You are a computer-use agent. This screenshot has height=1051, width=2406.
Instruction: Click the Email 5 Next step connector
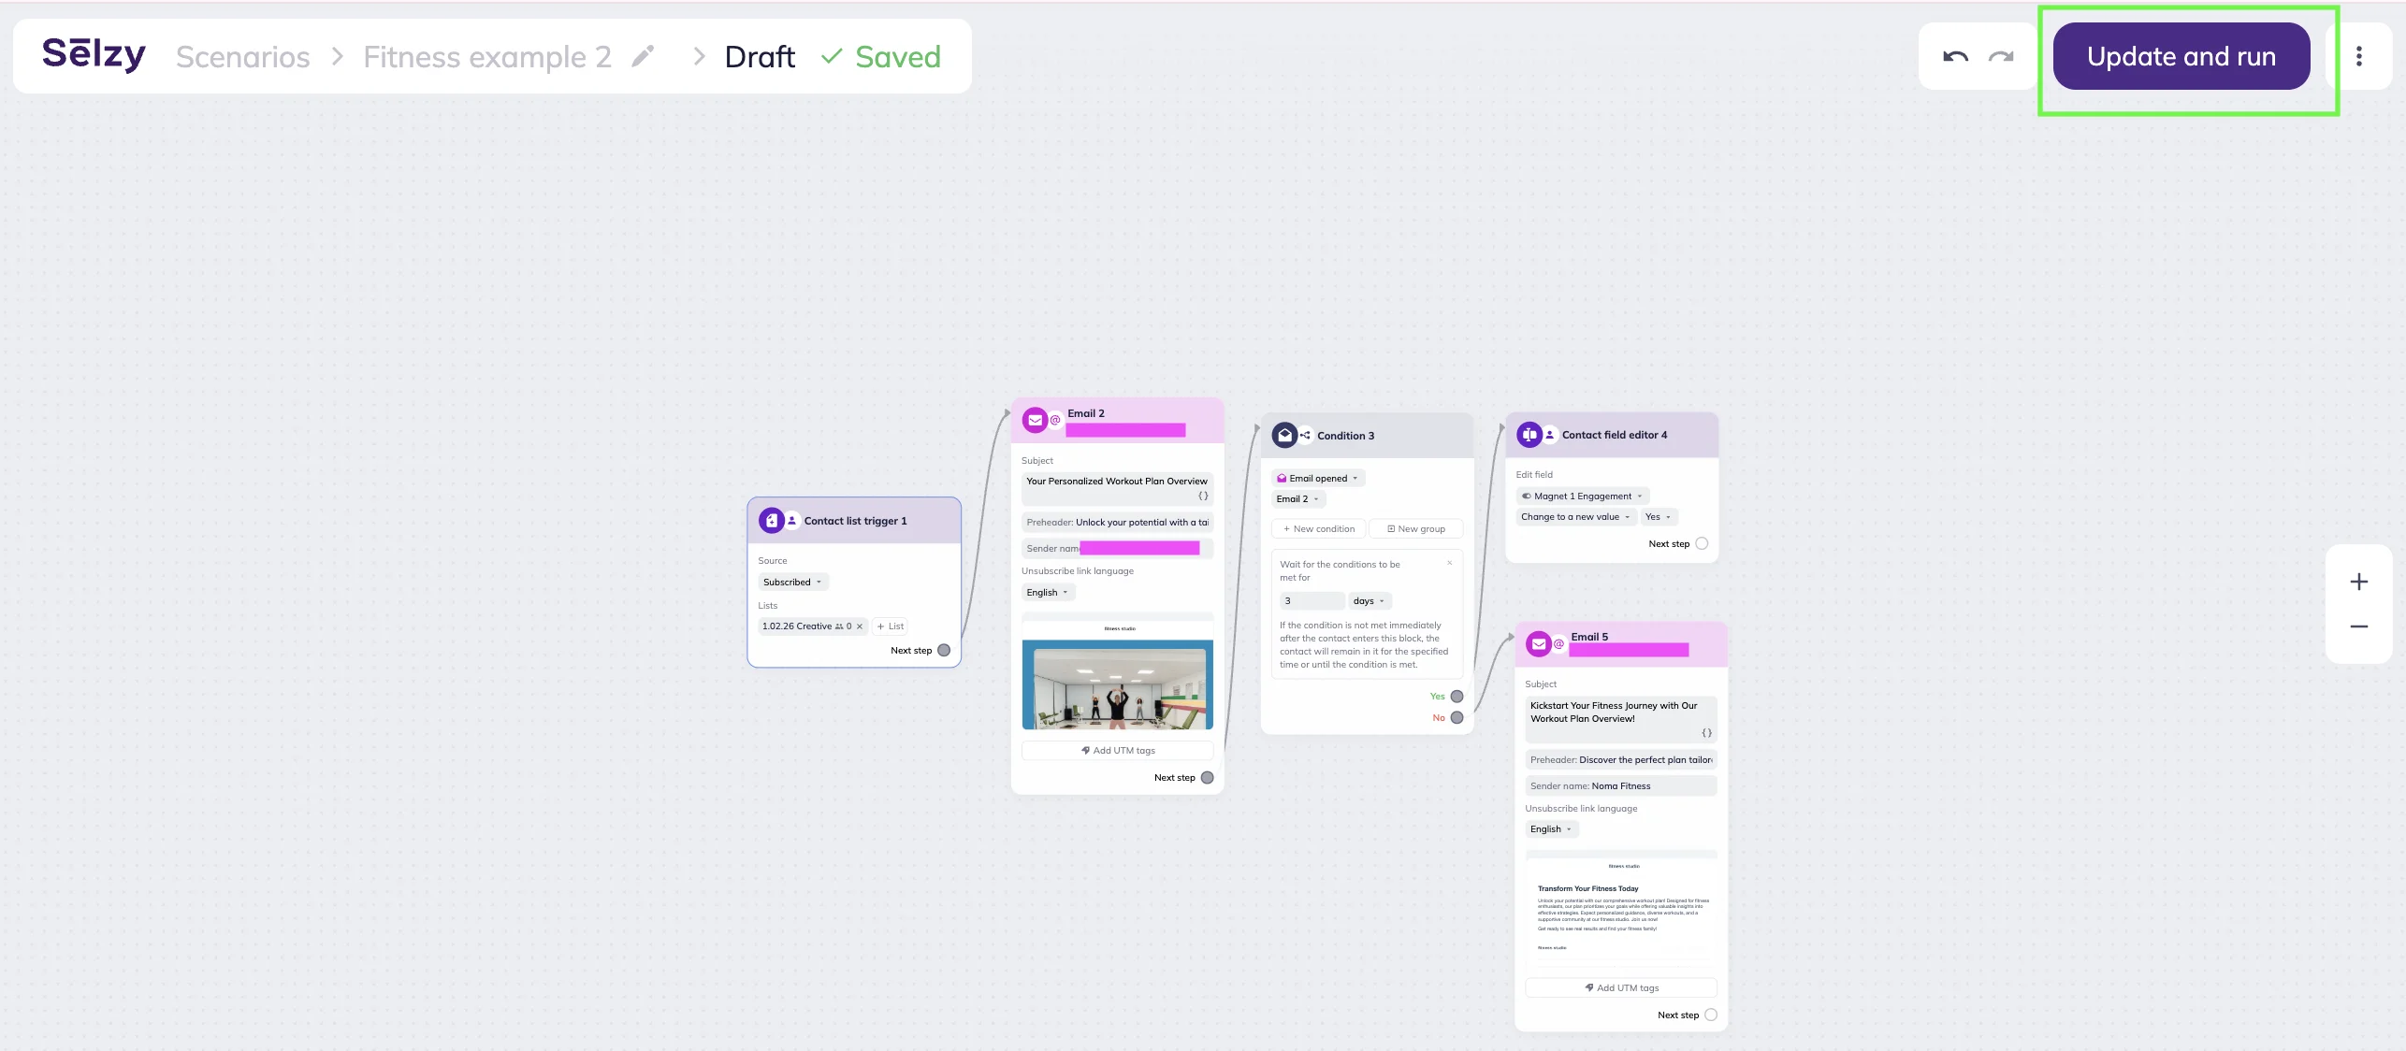click(1711, 1015)
